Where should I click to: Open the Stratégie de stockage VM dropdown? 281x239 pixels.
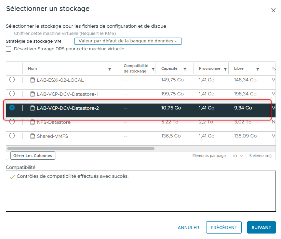click(128, 41)
